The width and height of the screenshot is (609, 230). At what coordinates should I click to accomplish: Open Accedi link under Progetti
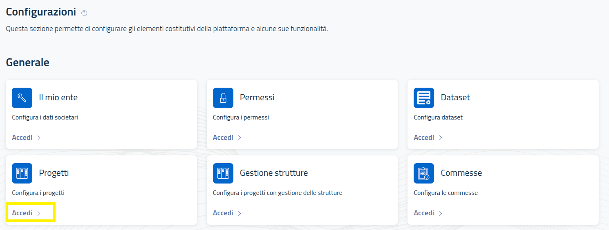(26, 213)
